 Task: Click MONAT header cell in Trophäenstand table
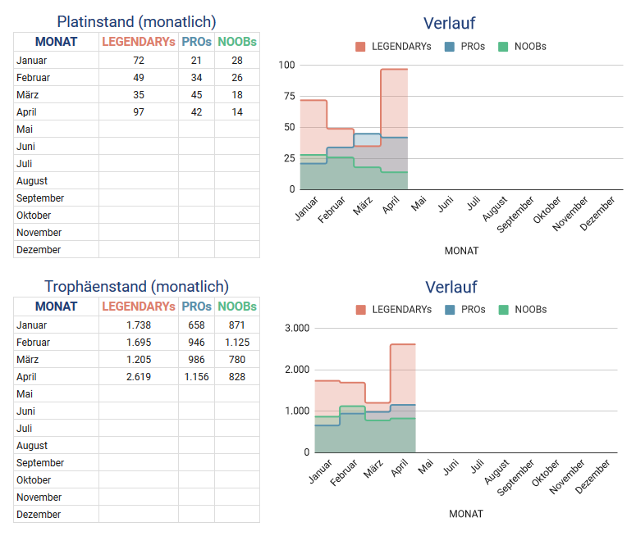[x=56, y=307]
